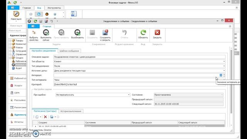Click the Предыдущий запуск column header
This screenshot has height=139, width=247.
tap(154, 122)
